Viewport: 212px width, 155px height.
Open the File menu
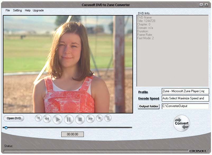click(x=8, y=10)
